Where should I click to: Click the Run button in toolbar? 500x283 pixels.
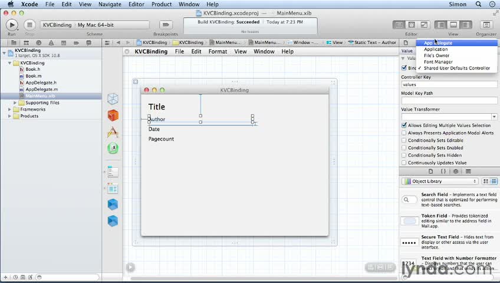(x=12, y=25)
